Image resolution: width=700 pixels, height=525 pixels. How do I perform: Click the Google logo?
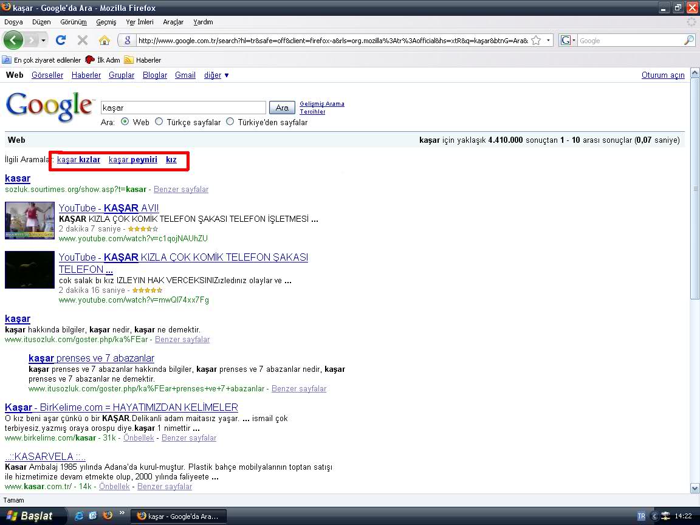pyautogui.click(x=49, y=106)
